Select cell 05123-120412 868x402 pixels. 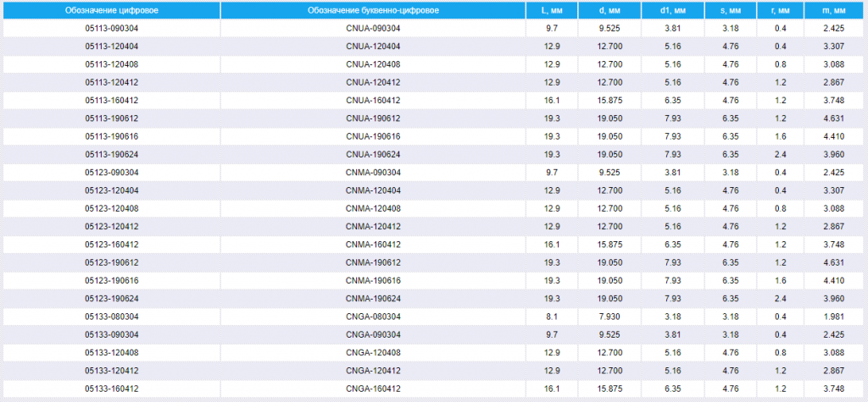pyautogui.click(x=112, y=226)
